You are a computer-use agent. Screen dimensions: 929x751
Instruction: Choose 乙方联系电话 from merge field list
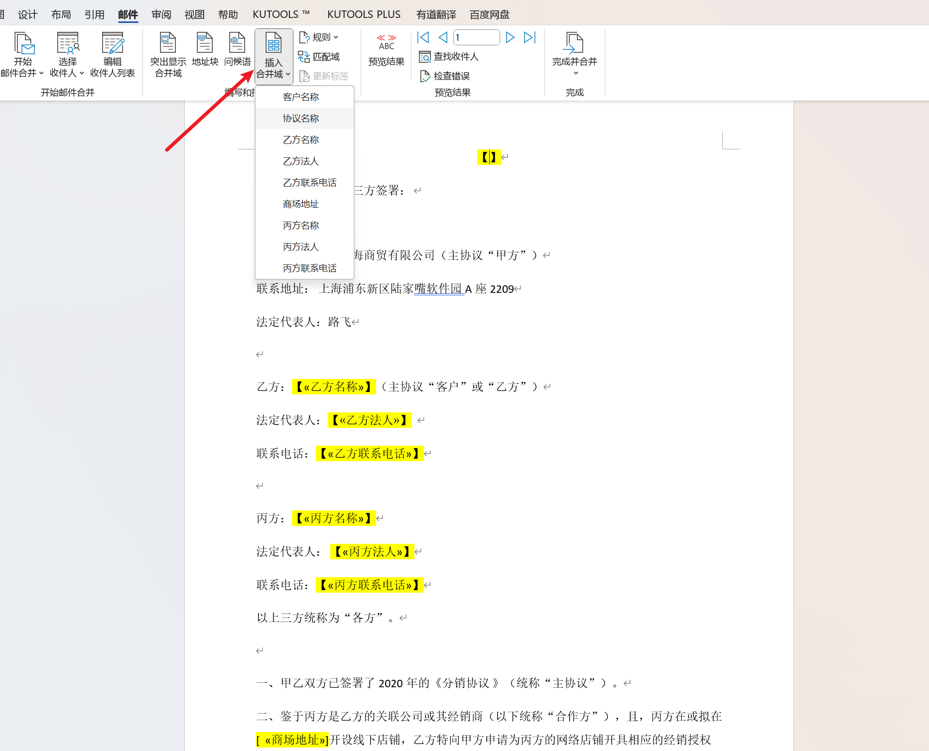coord(304,183)
